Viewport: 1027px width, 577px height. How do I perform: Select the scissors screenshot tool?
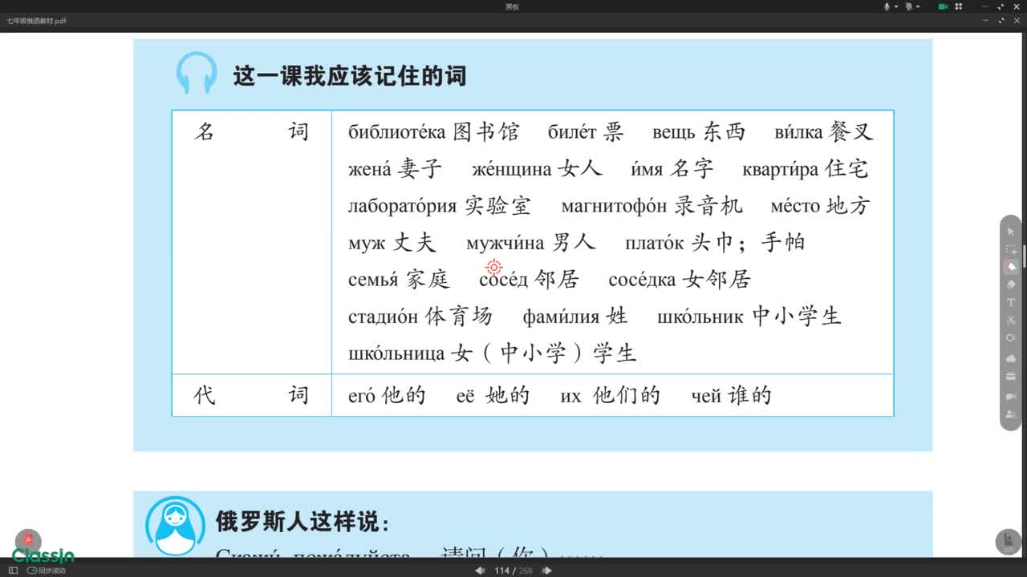(x=1011, y=320)
